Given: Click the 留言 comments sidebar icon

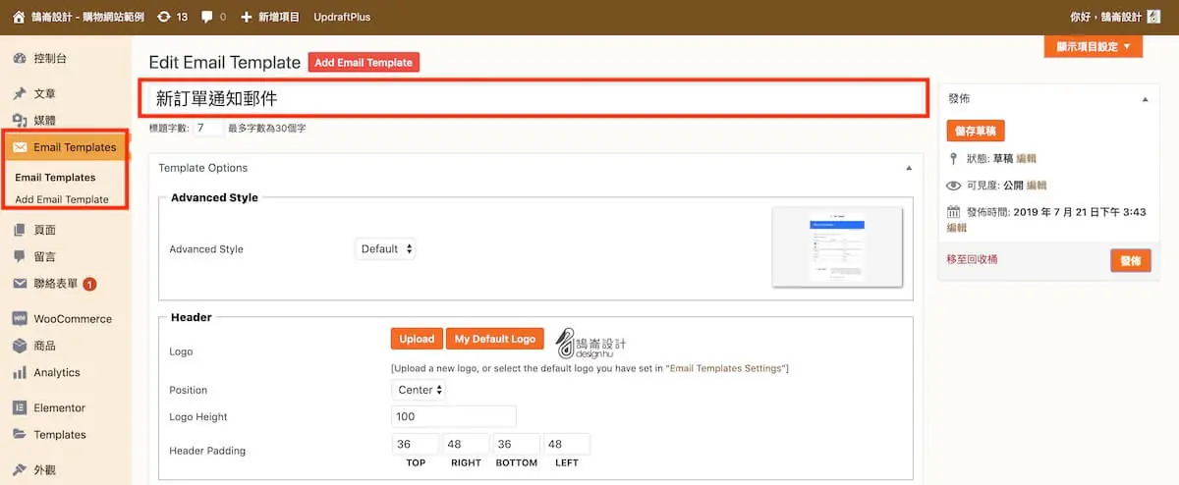Looking at the screenshot, I should pyautogui.click(x=20, y=256).
